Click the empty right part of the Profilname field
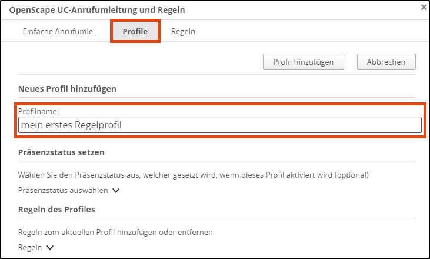The image size is (430, 259). [294, 125]
